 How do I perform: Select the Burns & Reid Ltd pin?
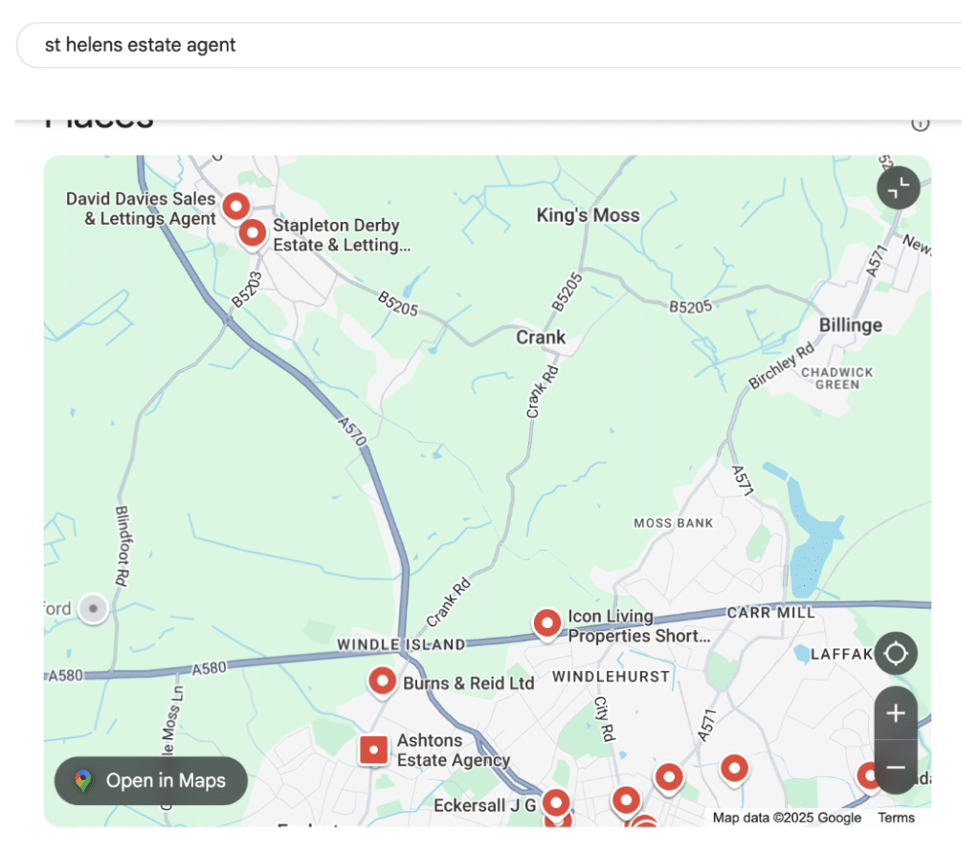coord(382,681)
